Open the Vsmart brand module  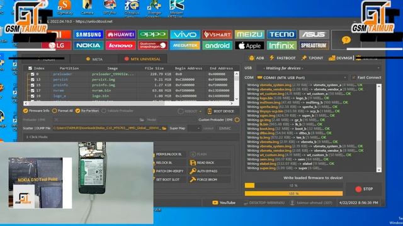tap(217, 35)
